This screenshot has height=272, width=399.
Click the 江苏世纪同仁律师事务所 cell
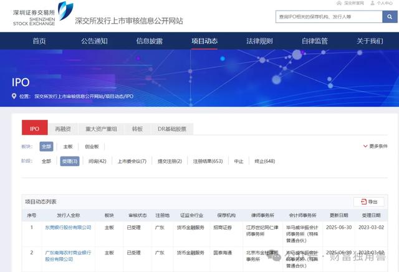tap(262, 230)
